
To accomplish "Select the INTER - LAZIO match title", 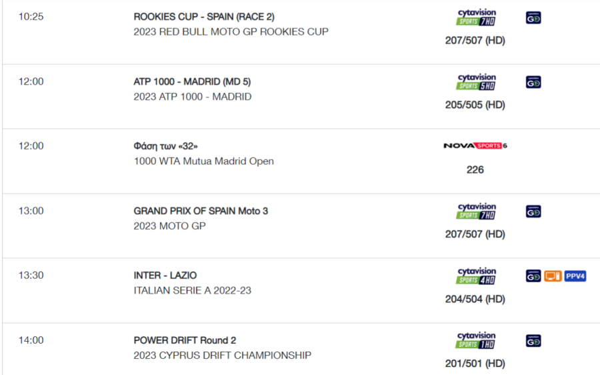I will pyautogui.click(x=165, y=276).
